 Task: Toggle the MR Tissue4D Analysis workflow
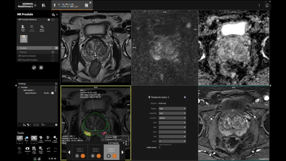click(x=53, y=60)
